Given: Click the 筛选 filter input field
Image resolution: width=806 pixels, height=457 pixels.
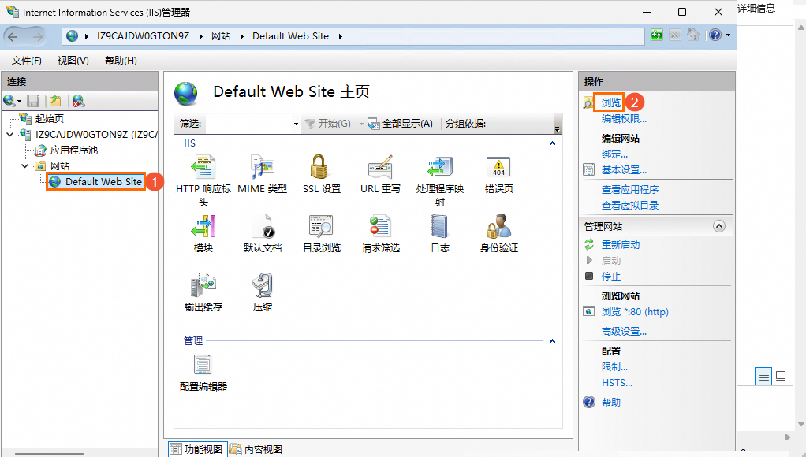Looking at the screenshot, I should (248, 124).
